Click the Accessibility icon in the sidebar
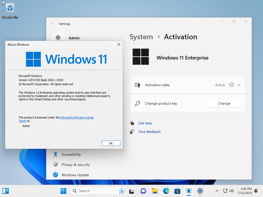This screenshot has height=197, width=263. [x=55, y=154]
